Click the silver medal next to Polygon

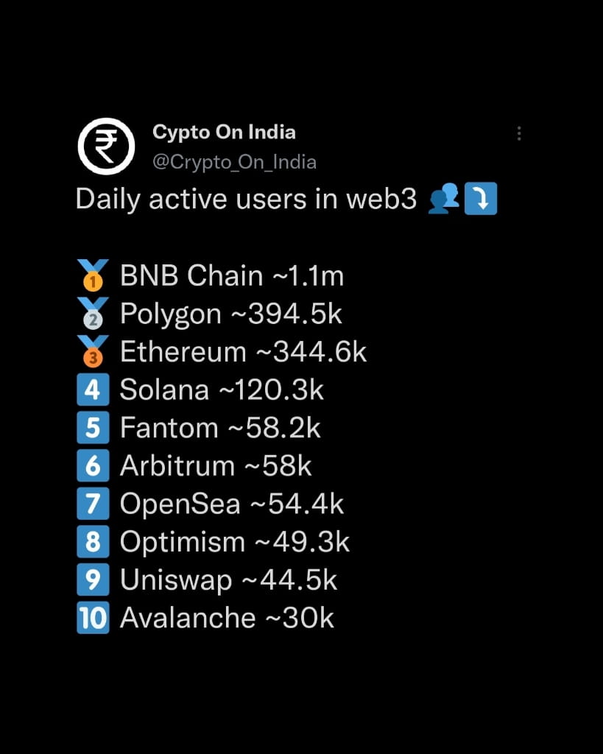(92, 313)
